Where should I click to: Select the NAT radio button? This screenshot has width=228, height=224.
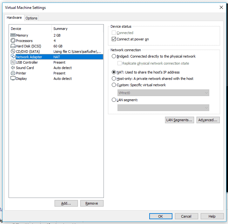[x=114, y=72]
